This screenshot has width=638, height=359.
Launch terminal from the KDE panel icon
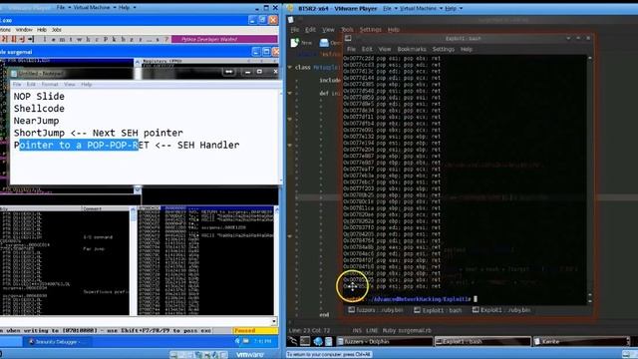point(305,341)
